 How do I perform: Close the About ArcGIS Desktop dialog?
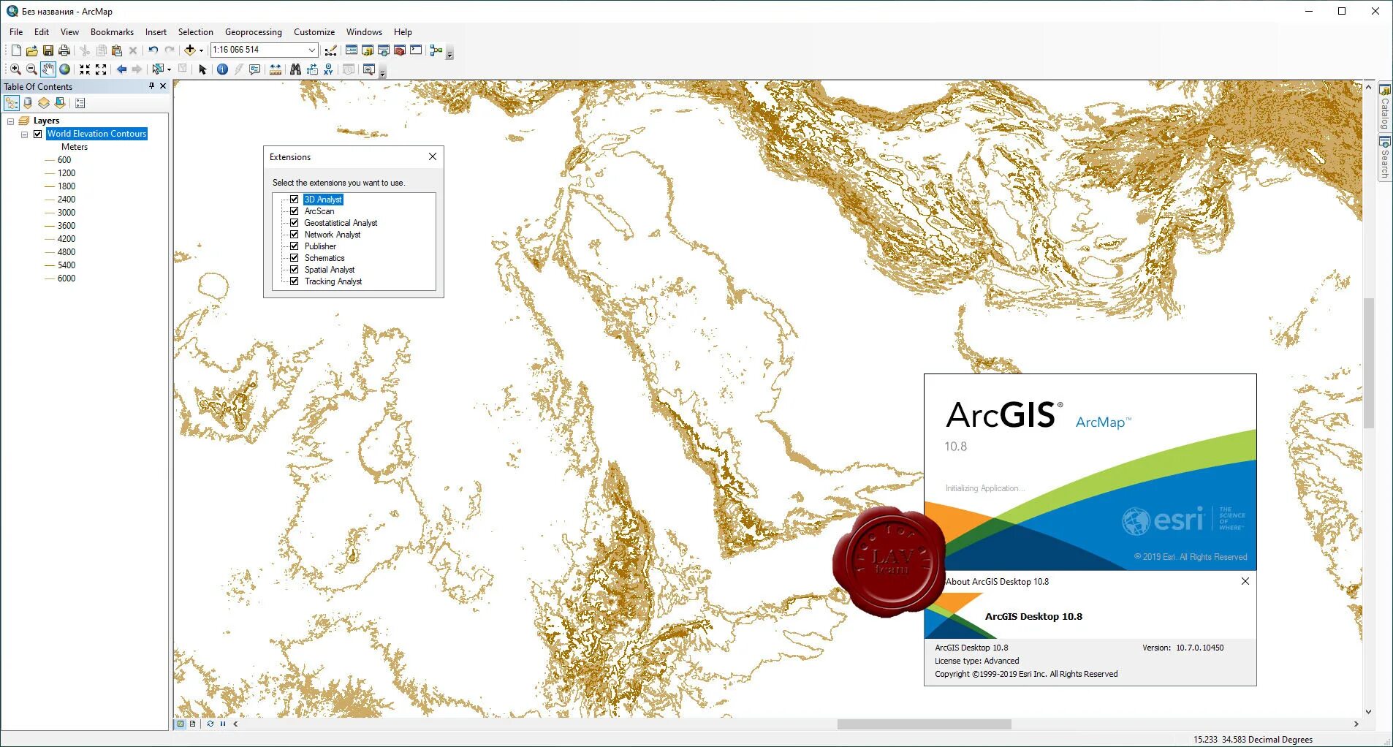[x=1245, y=581]
